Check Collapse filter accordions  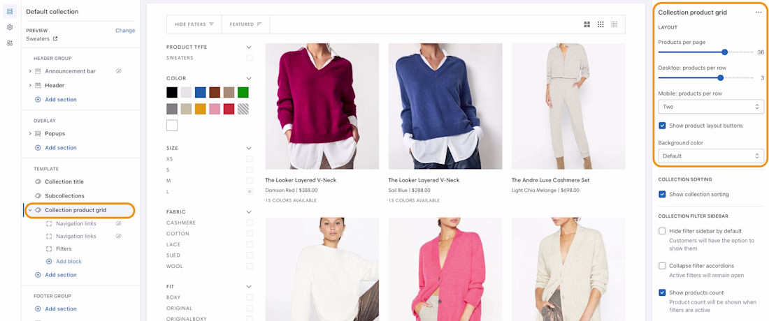coord(662,266)
